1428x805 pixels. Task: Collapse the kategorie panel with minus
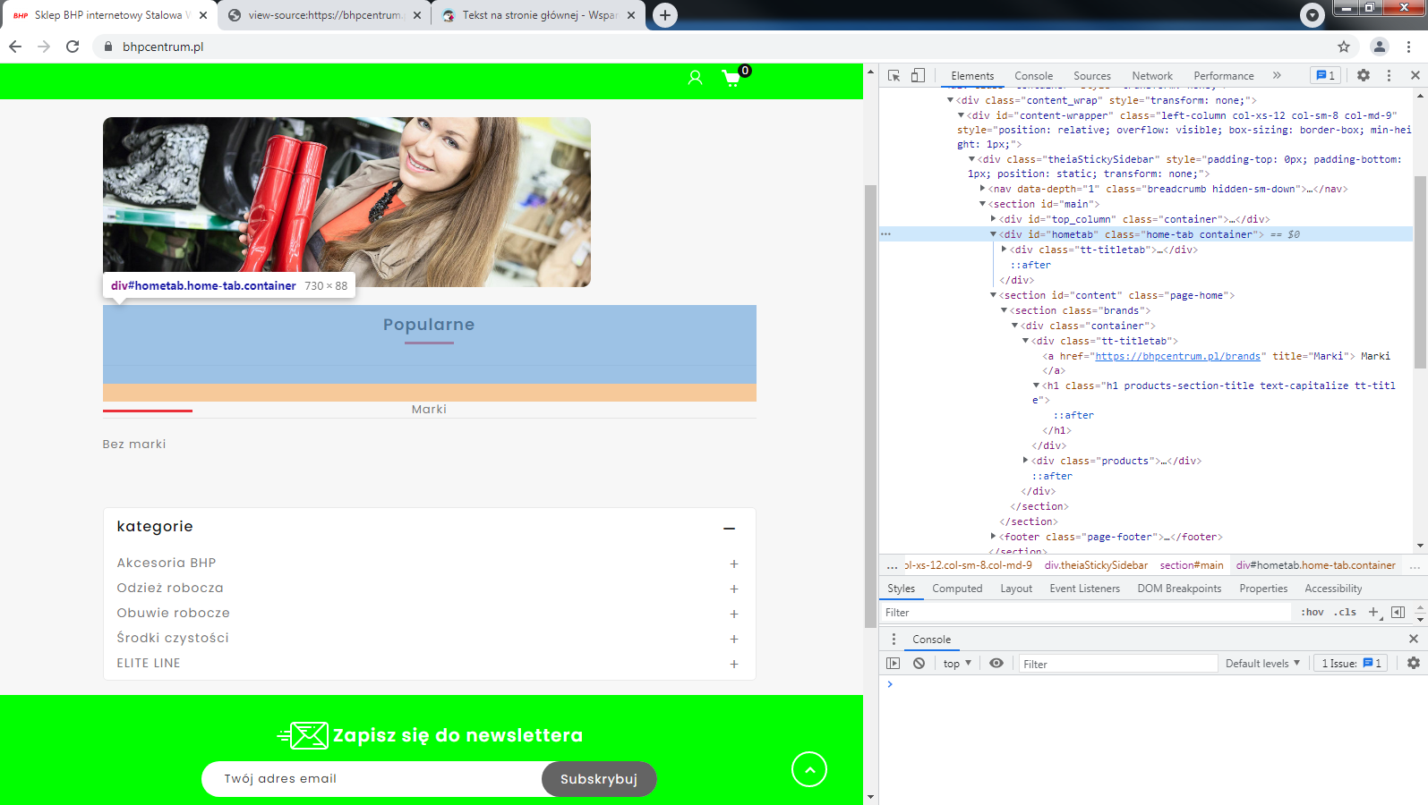click(x=729, y=529)
